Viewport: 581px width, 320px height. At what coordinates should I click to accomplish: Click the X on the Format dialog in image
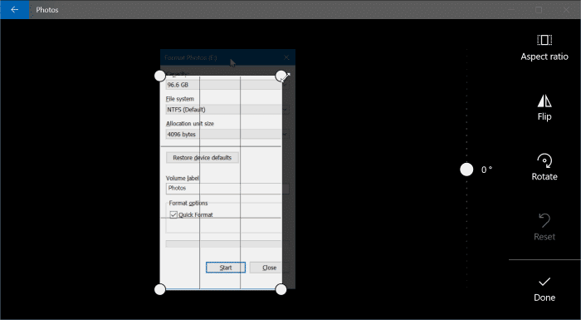pyautogui.click(x=286, y=57)
